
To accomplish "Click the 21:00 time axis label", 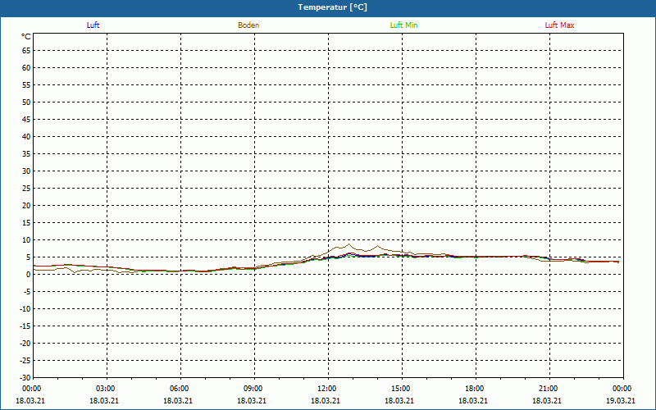I will coord(549,389).
